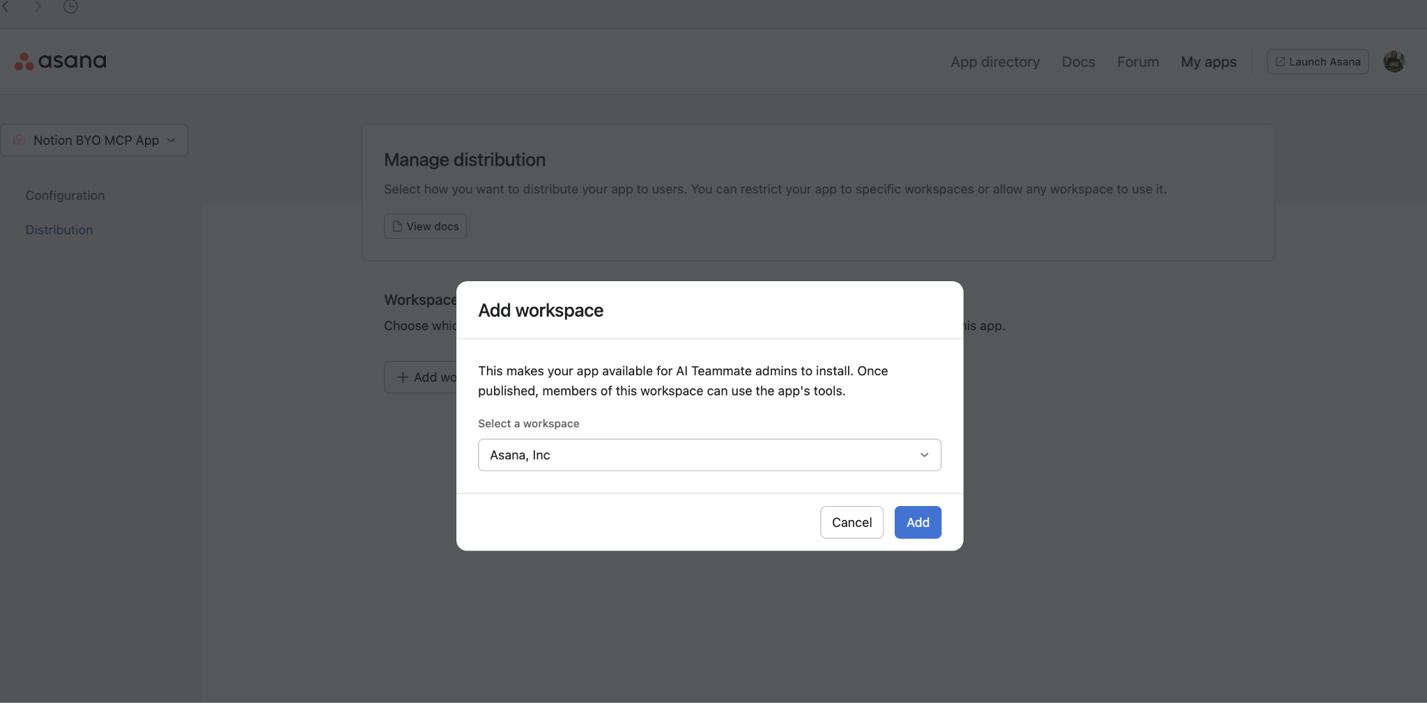Screen dimensions: 1427x703
Task: Click the Select a workspace label
Action: pyautogui.click(x=528, y=423)
